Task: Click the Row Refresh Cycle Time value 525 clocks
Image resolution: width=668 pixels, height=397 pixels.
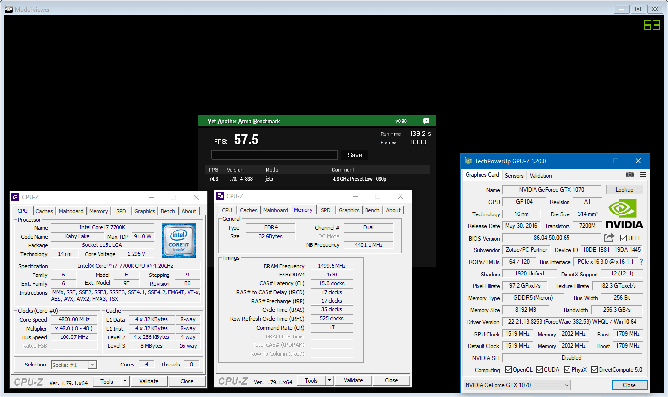Action: (332, 318)
